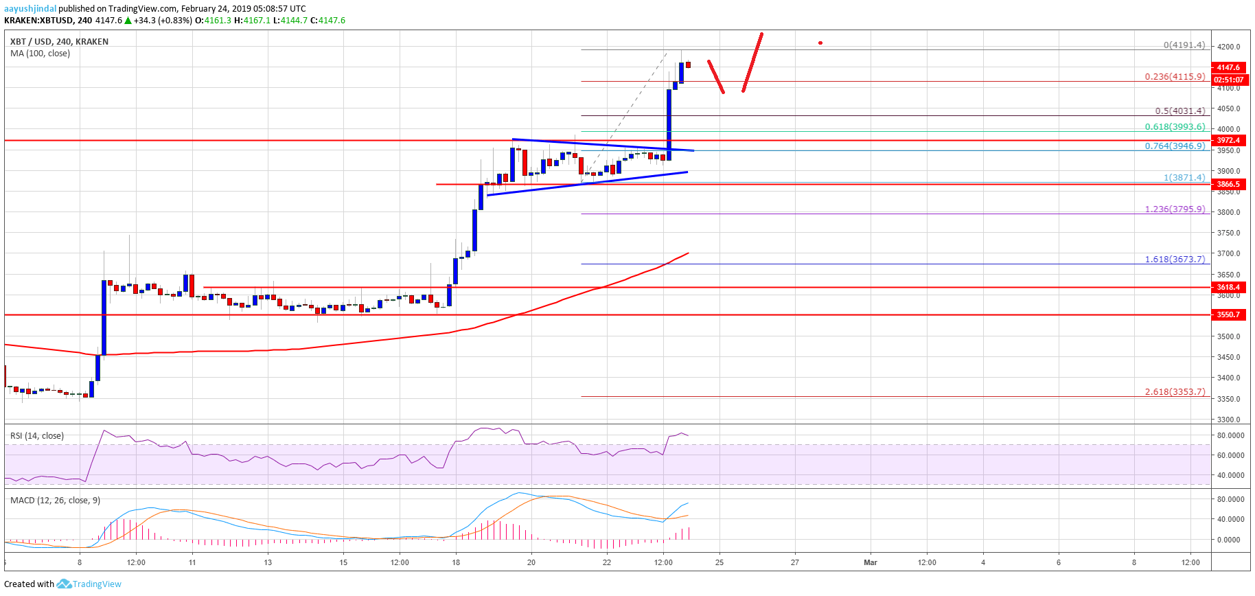Select the RSI (14, close) indicator label

click(37, 436)
